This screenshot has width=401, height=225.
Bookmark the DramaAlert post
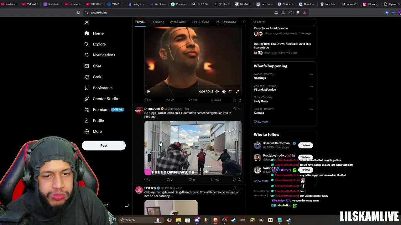tap(234, 179)
